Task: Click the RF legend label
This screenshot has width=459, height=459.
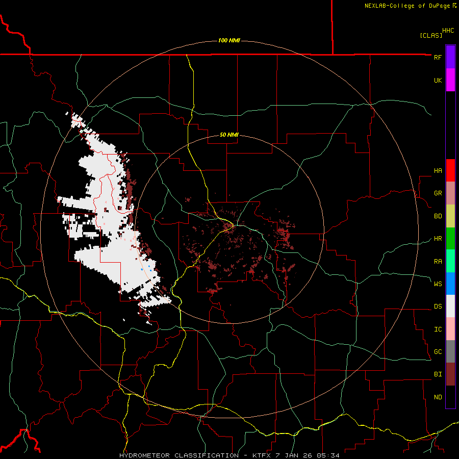Action: [438, 57]
